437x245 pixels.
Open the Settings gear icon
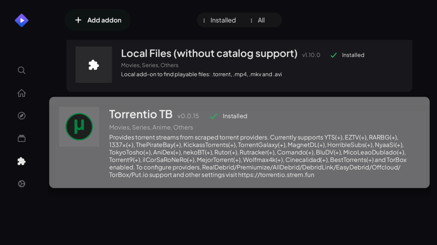click(21, 184)
